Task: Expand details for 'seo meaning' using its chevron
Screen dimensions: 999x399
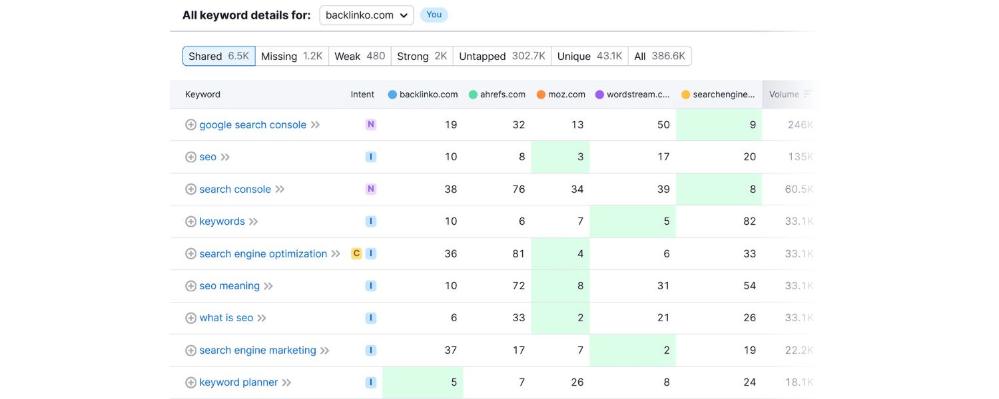Action: click(269, 285)
